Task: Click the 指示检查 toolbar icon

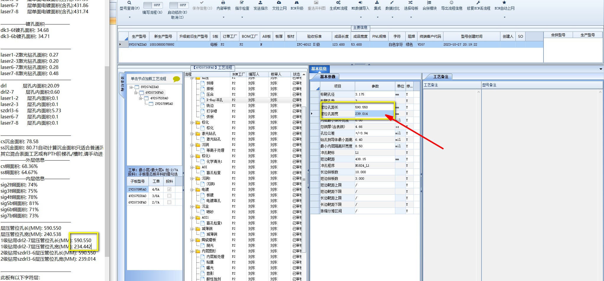Action: (242, 2)
